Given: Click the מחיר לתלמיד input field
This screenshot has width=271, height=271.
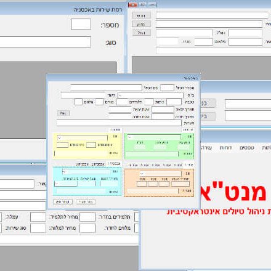Looking at the screenshot, I should pos(38,217).
